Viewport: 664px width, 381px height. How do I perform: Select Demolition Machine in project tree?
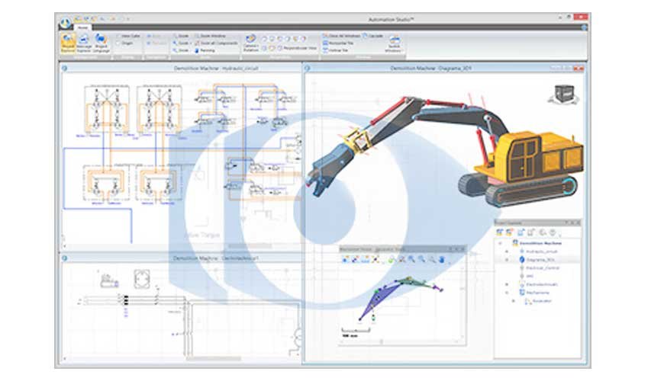540,243
